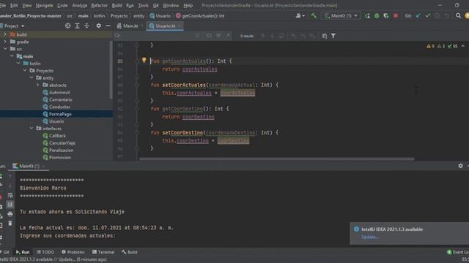Viewport: 469px width, 263px height.
Task: Open Project panel settings gear
Action: [98, 26]
